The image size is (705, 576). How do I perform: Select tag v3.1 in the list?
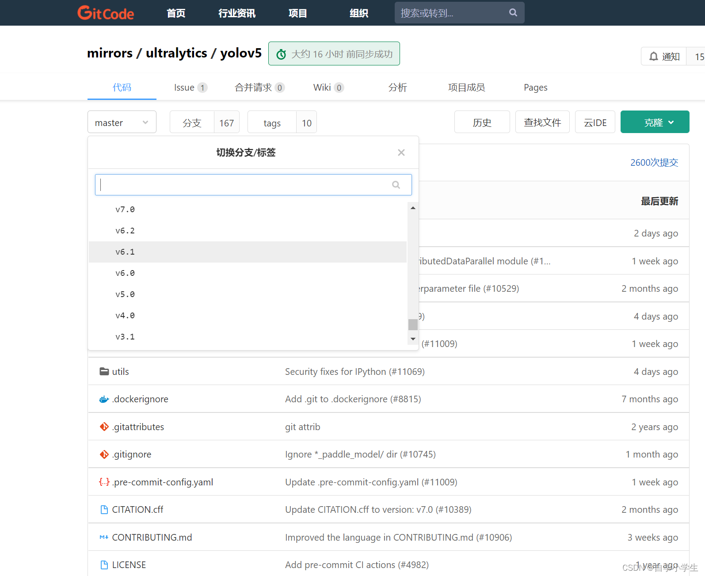(248, 337)
